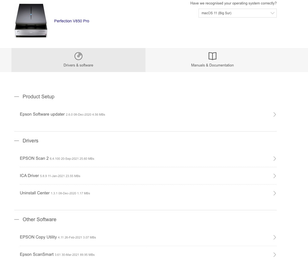Viewport: 308px width, 265px height.
Task: Collapse the Drivers section
Action: 17,141
